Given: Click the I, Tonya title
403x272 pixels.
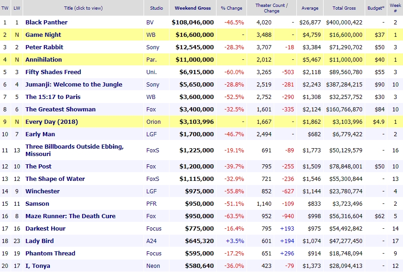Looking at the screenshot, I should point(37,266).
